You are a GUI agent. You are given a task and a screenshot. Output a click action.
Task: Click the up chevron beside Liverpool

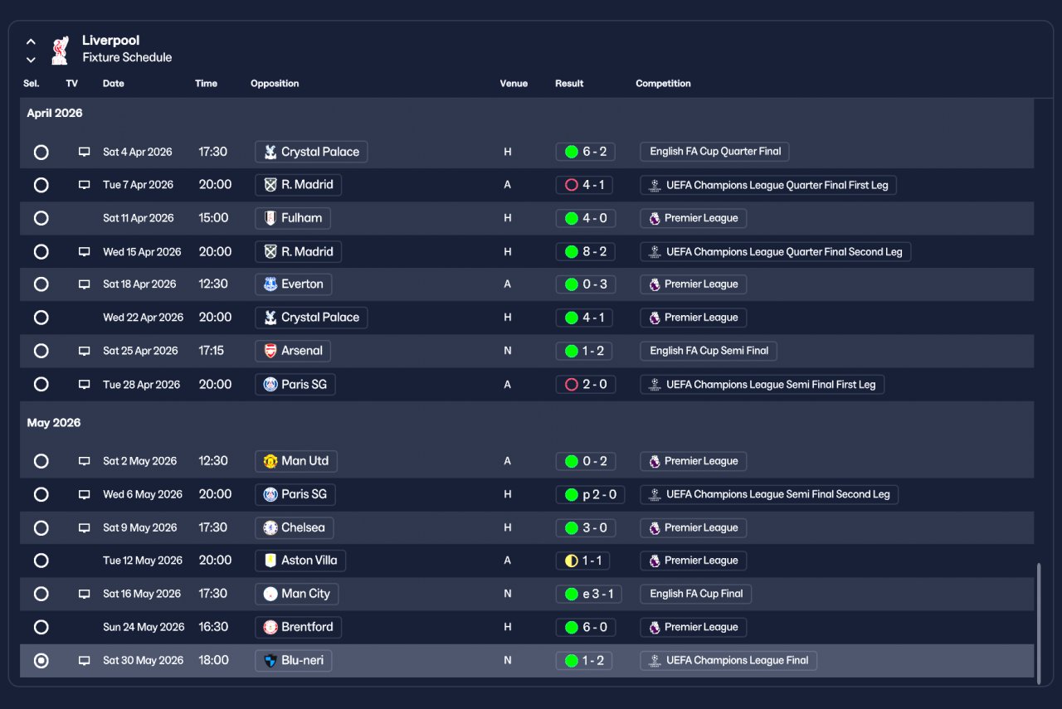31,41
